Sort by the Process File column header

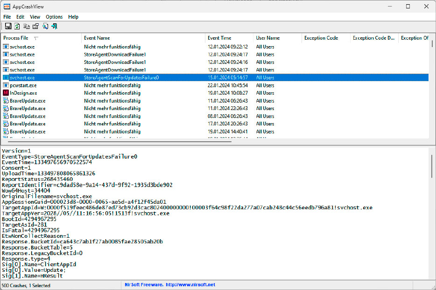coord(42,38)
